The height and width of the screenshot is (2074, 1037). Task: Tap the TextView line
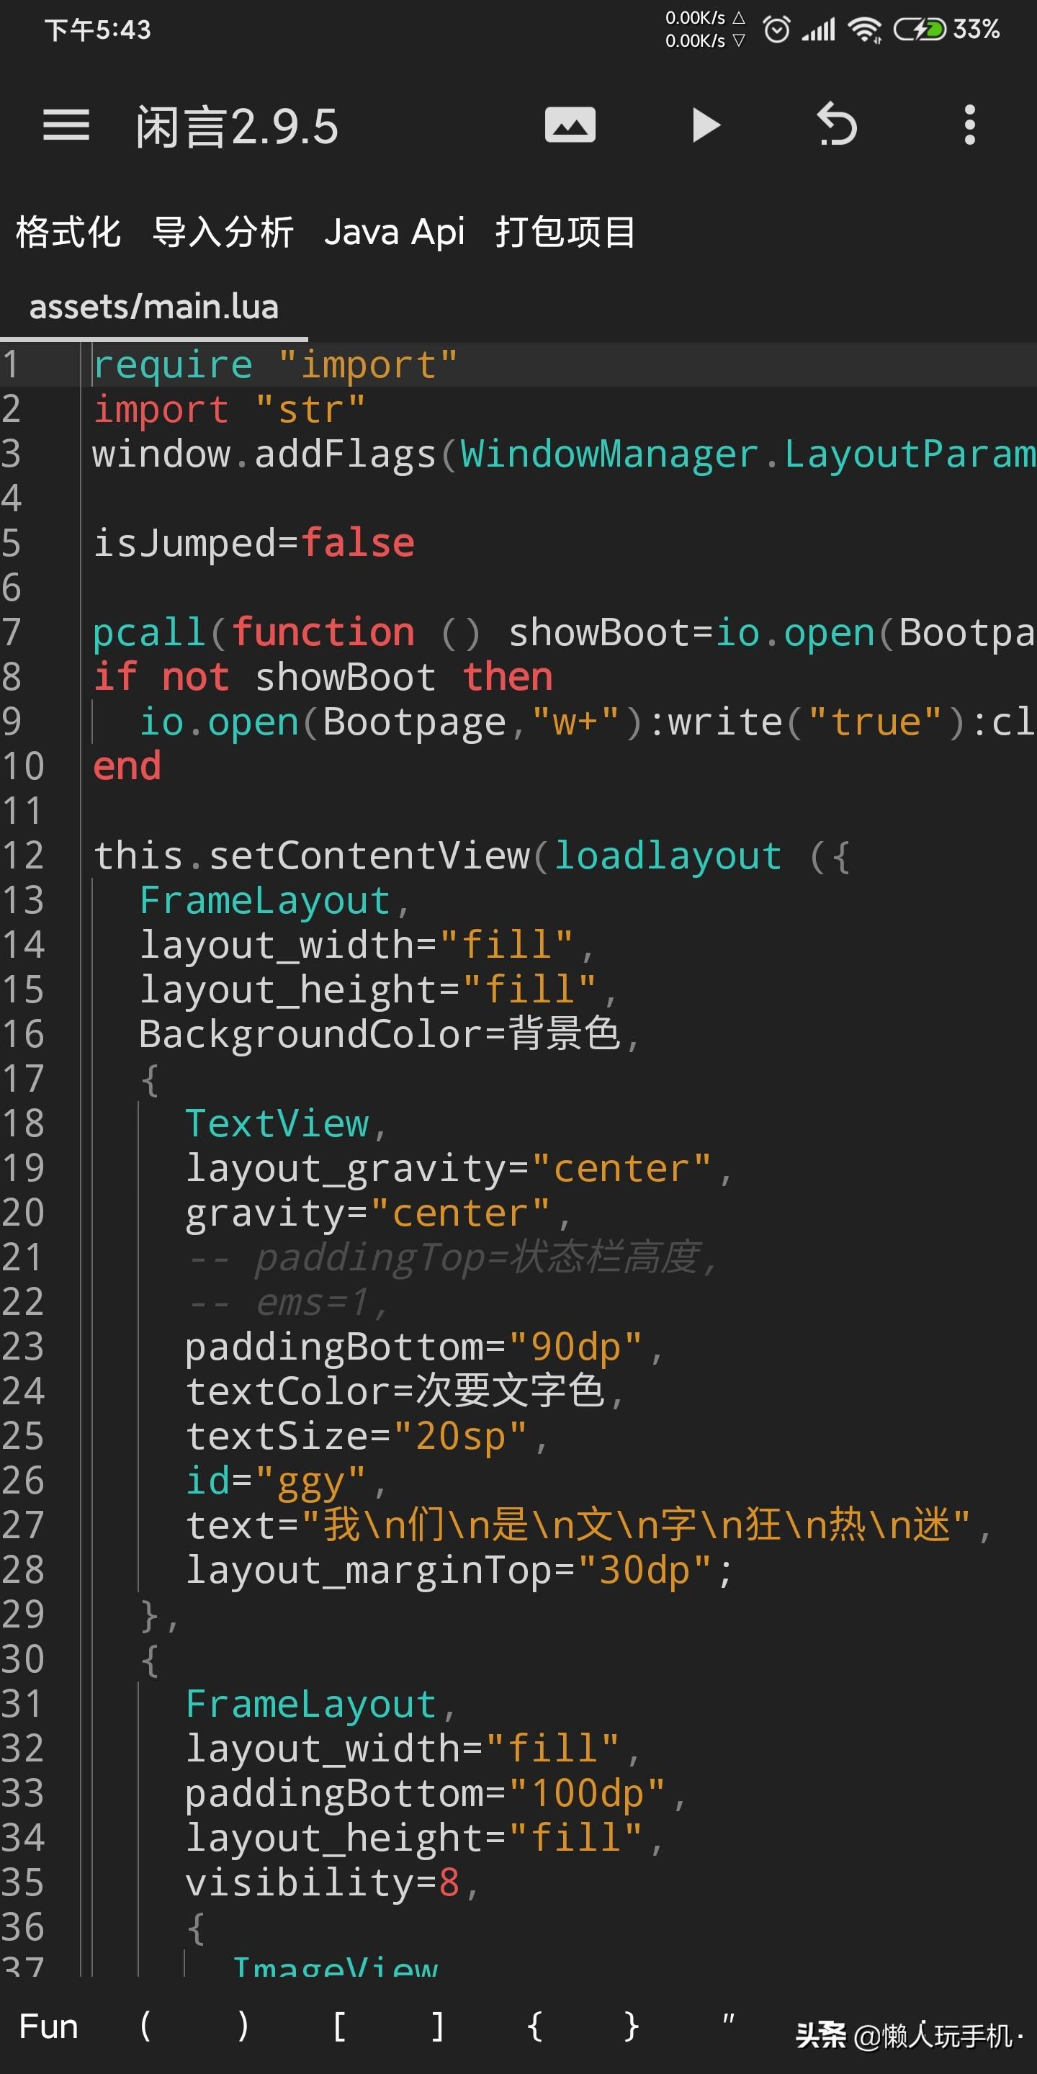click(287, 1124)
